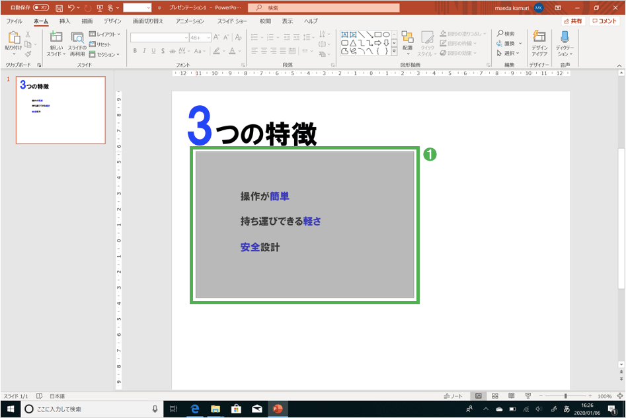626x418 pixels.
Task: Click the spell check book icon in status bar
Action: click(x=39, y=396)
